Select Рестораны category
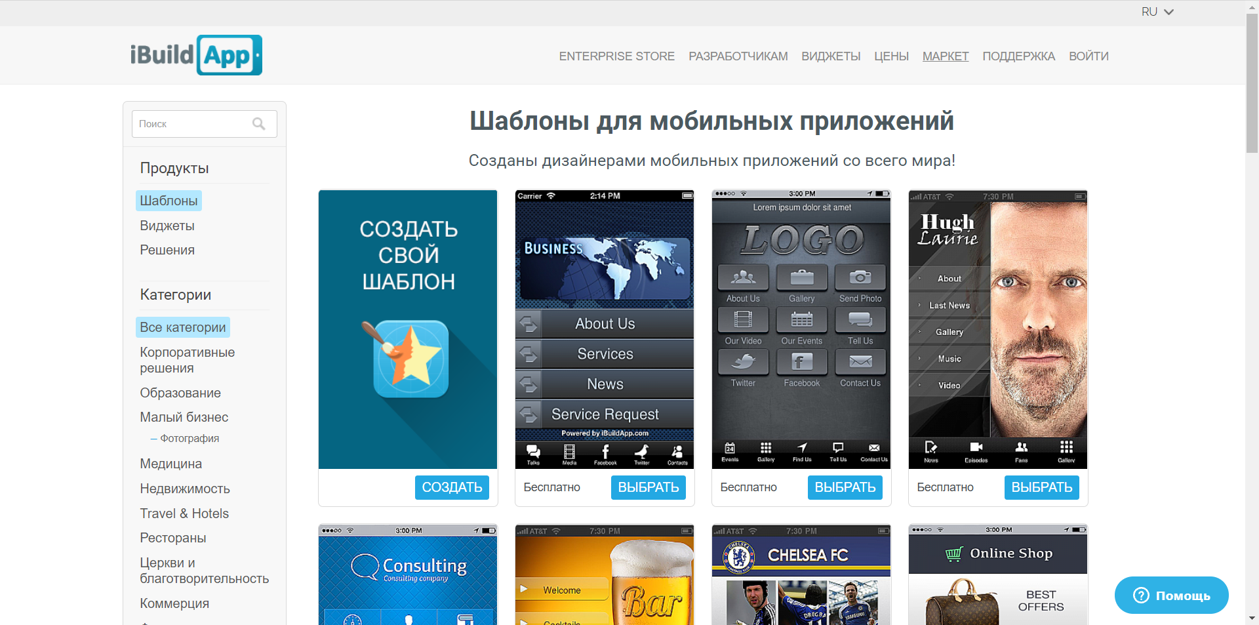This screenshot has height=625, width=1259. [173, 538]
